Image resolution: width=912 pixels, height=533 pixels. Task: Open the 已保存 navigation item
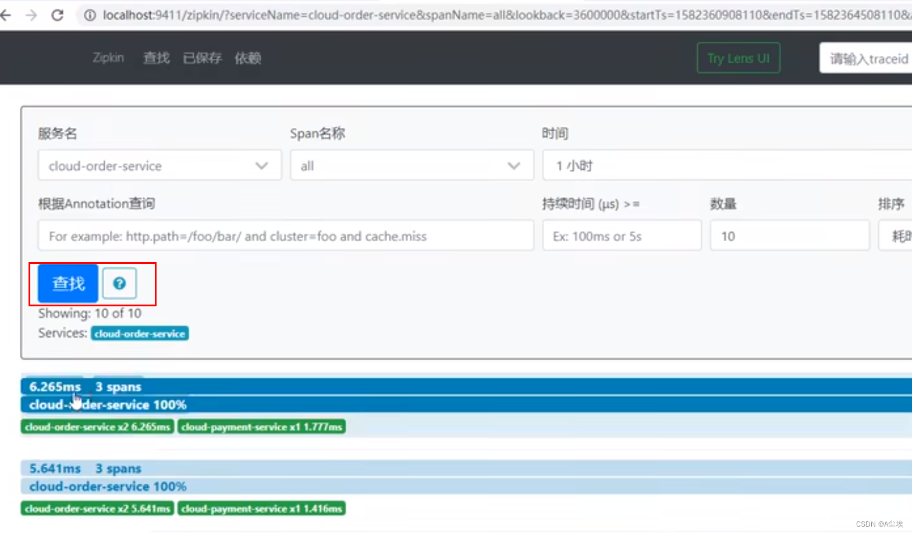point(202,58)
